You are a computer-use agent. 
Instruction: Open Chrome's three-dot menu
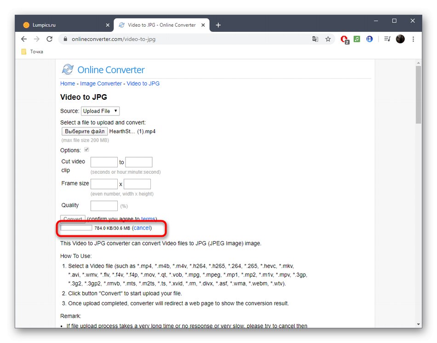413,39
